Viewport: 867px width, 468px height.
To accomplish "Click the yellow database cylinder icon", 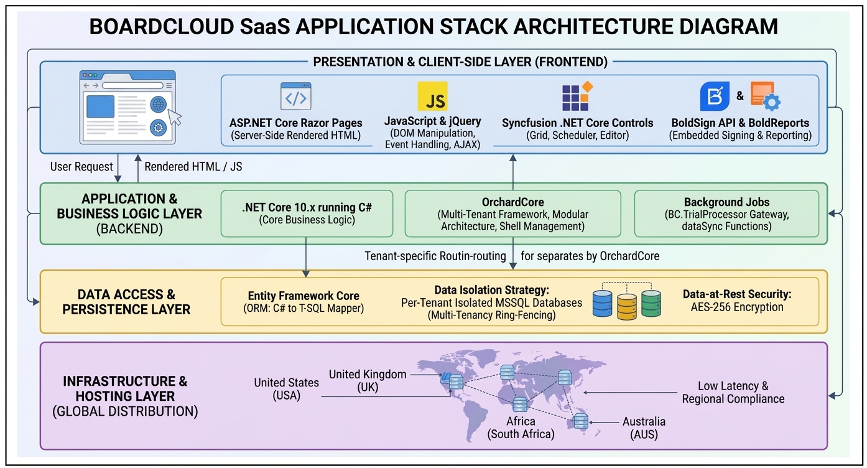I will (627, 307).
